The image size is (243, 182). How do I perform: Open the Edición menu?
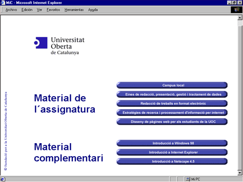[27, 10]
